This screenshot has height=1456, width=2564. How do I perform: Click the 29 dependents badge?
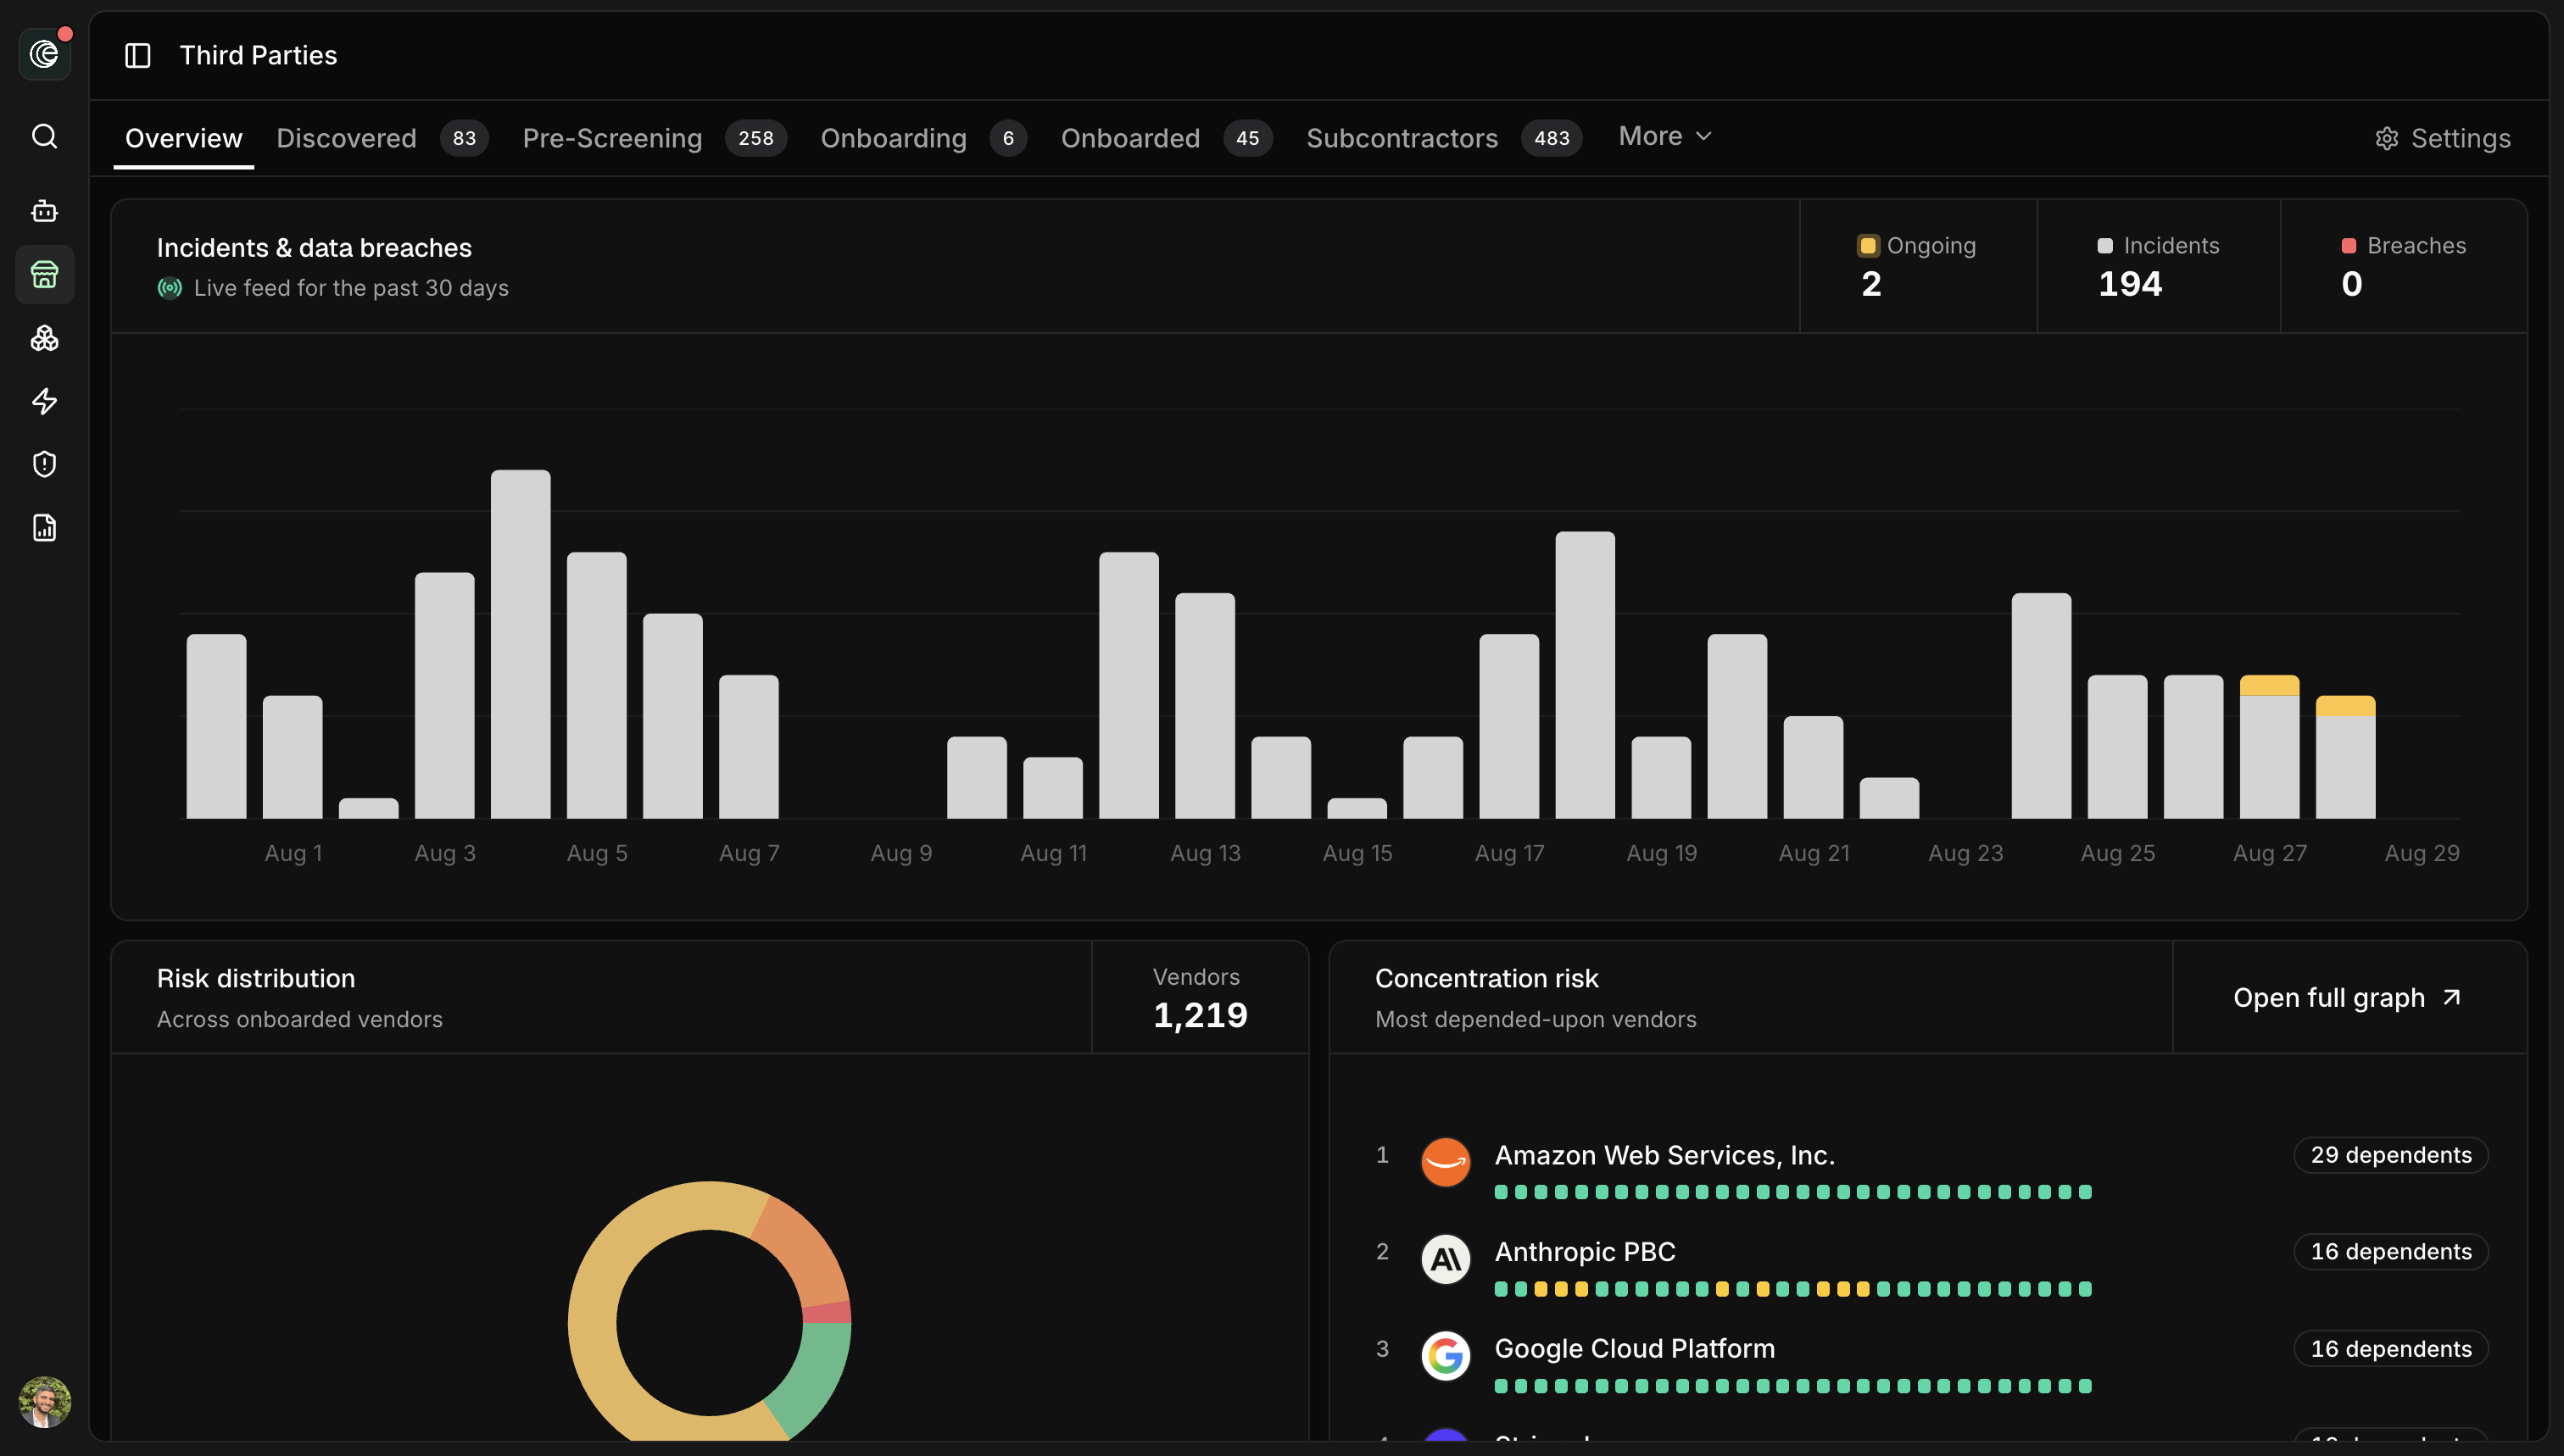tap(2391, 1155)
